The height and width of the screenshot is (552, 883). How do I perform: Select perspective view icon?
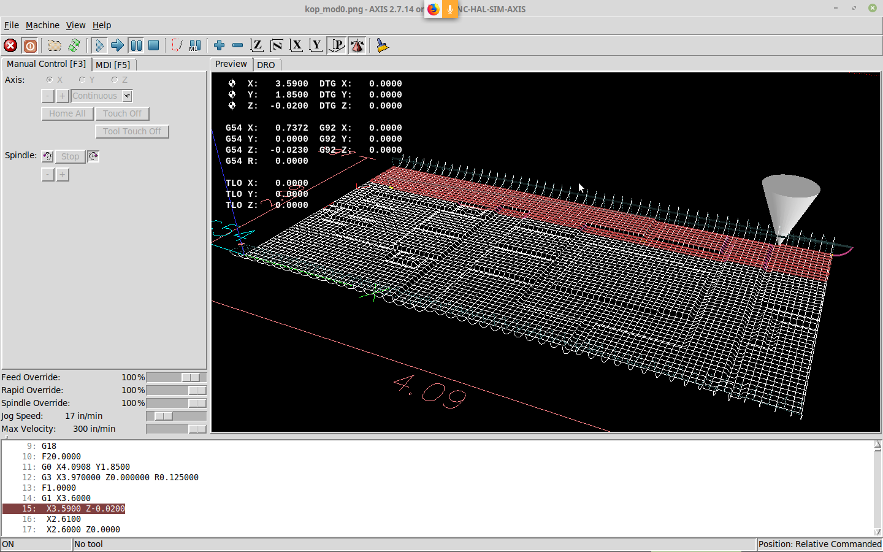337,45
